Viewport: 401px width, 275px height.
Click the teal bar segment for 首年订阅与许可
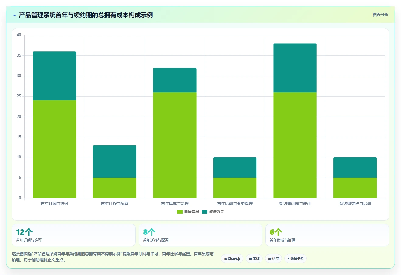[x=54, y=76]
